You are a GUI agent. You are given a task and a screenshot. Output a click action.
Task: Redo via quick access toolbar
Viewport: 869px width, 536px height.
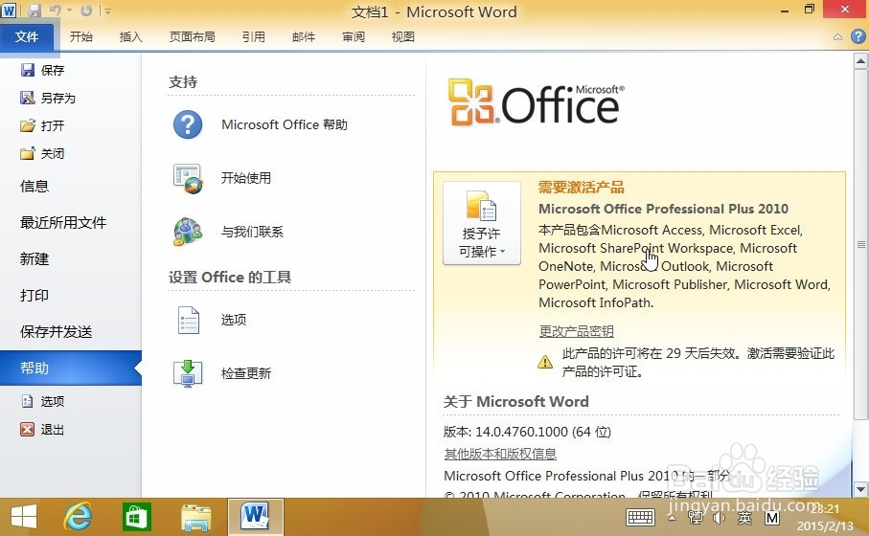click(x=86, y=11)
